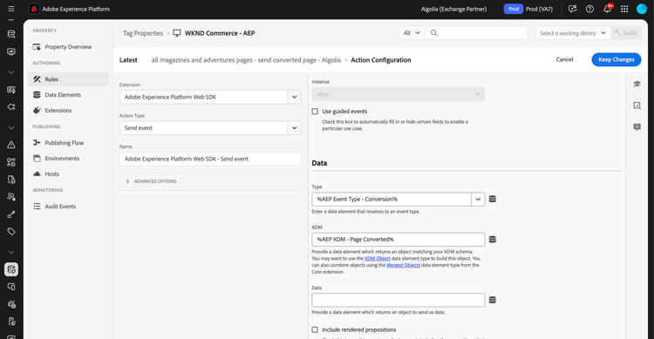Click the property monitor icon in breadcrumb

pos(177,33)
